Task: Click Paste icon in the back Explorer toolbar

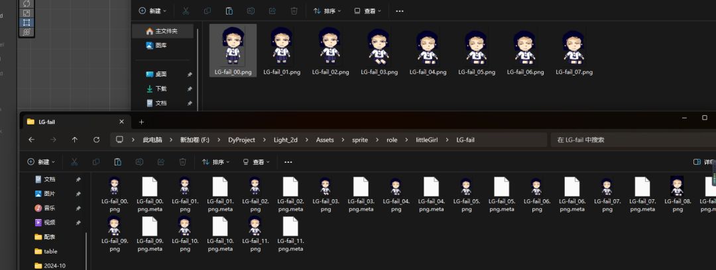Action: click(229, 11)
